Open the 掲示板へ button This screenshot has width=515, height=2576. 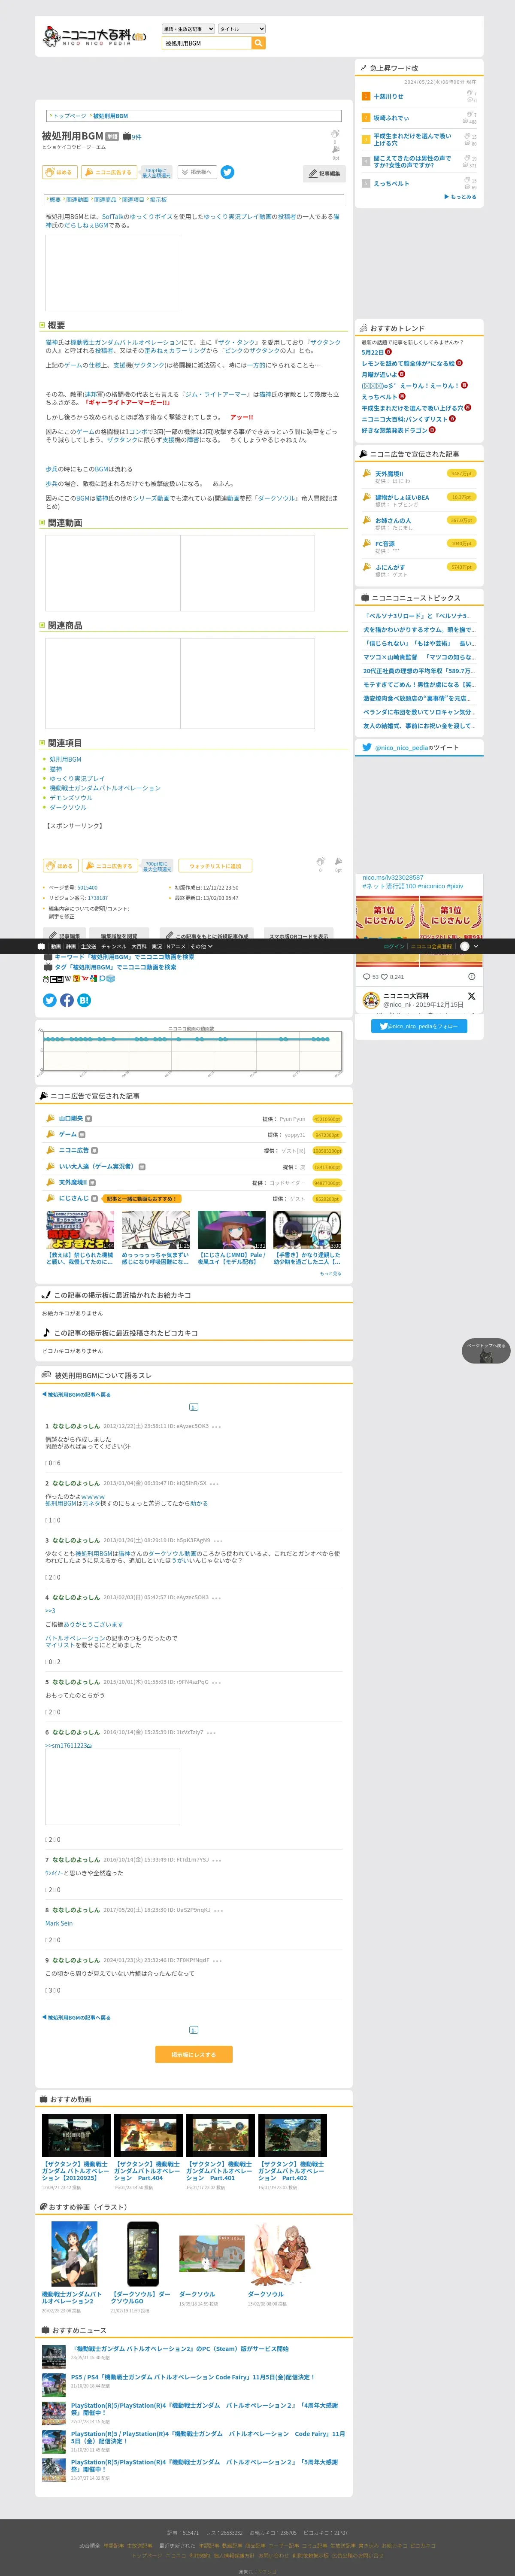197,172
